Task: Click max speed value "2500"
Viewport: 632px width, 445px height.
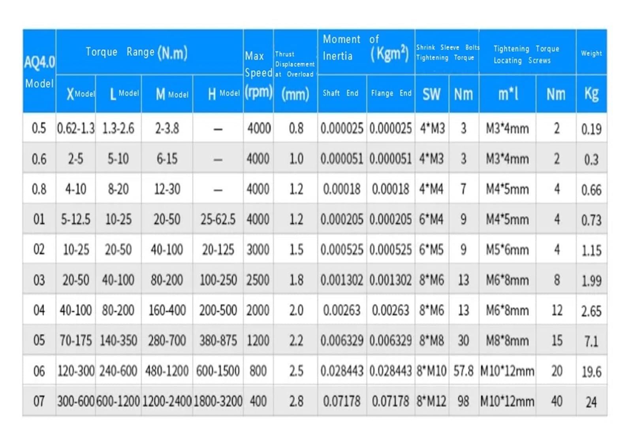Action: pos(258,280)
